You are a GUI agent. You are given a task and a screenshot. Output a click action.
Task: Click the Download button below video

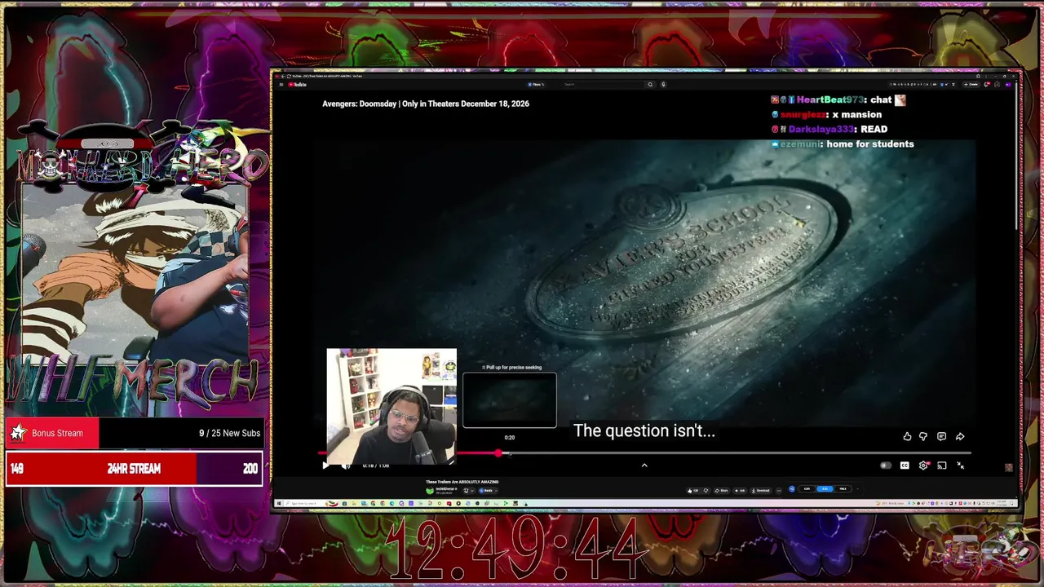(760, 490)
